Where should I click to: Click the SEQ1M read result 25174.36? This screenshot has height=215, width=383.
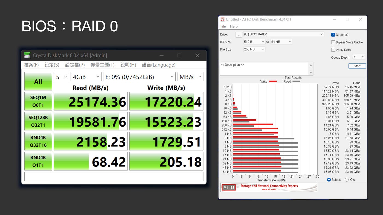[x=91, y=101]
